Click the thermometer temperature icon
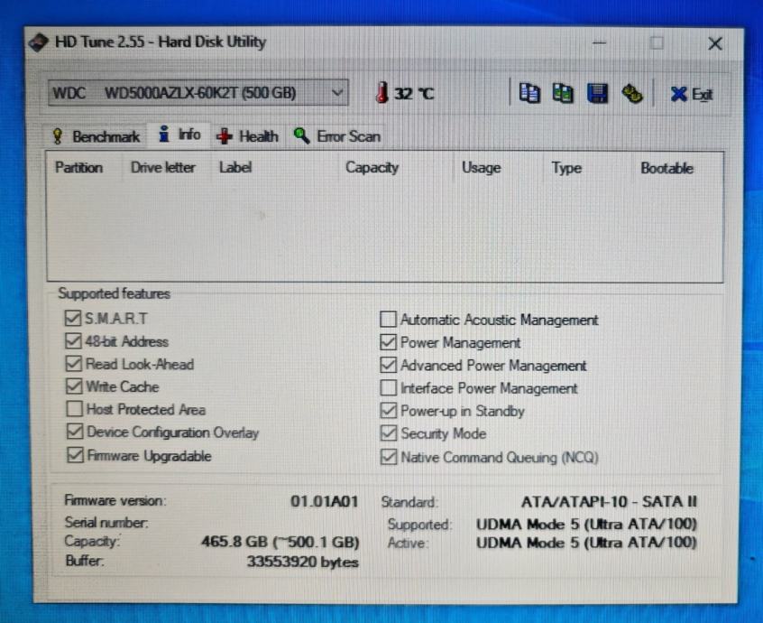Viewport: 763px width, 623px height. tap(382, 92)
